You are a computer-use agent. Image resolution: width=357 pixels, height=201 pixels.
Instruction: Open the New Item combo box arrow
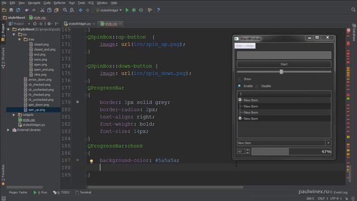click(x=329, y=143)
